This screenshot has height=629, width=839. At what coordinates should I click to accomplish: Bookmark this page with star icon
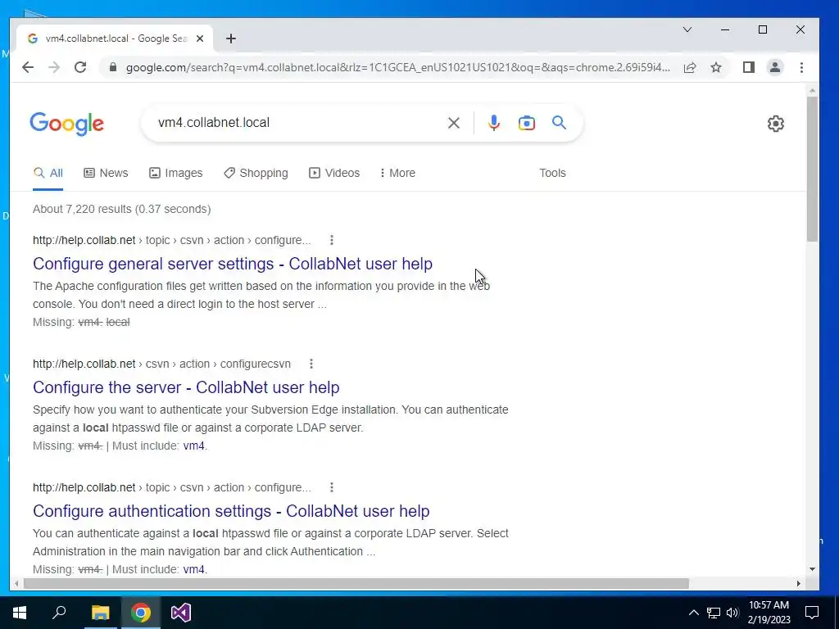716,67
